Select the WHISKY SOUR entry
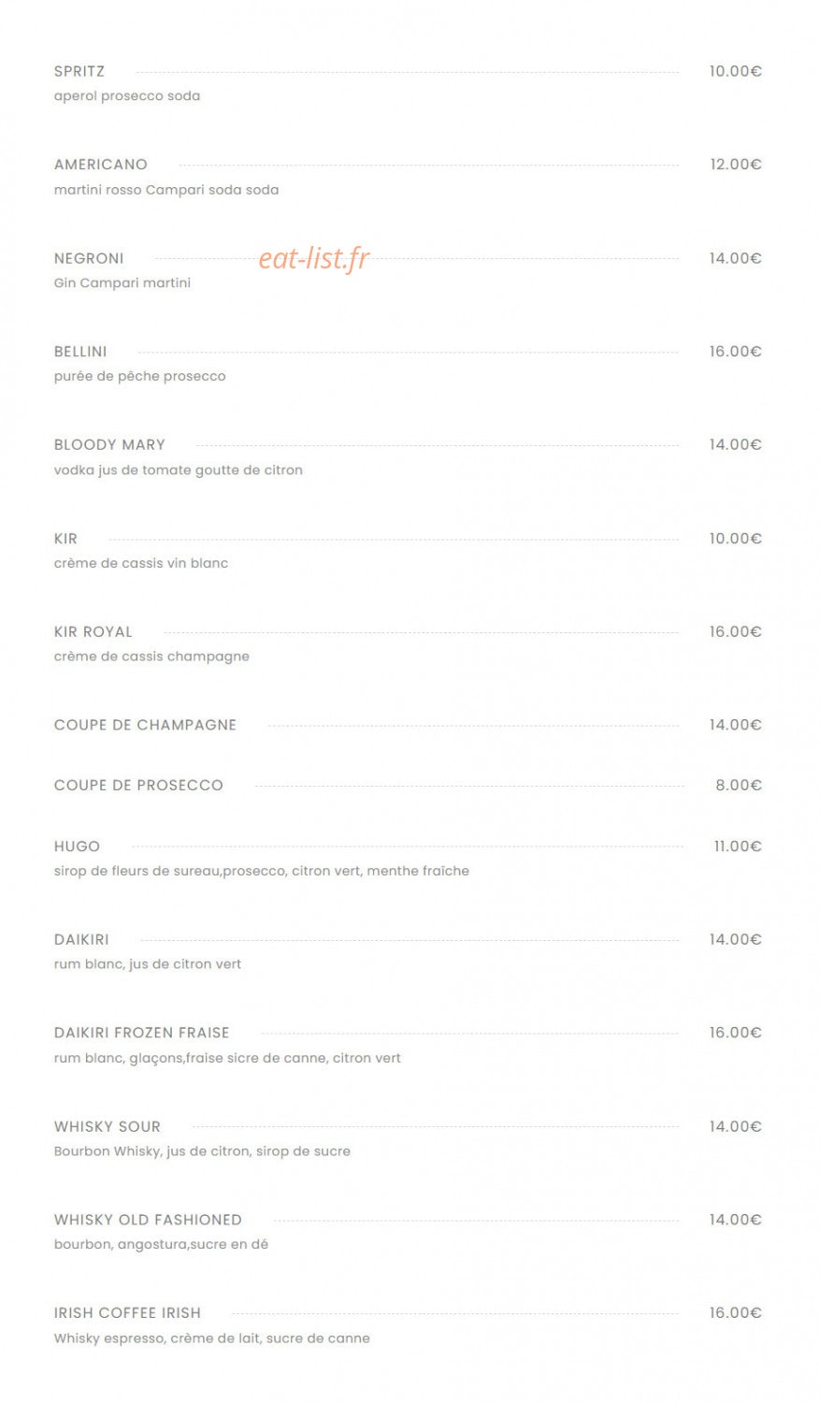The height and width of the screenshot is (1403, 820). click(108, 1126)
